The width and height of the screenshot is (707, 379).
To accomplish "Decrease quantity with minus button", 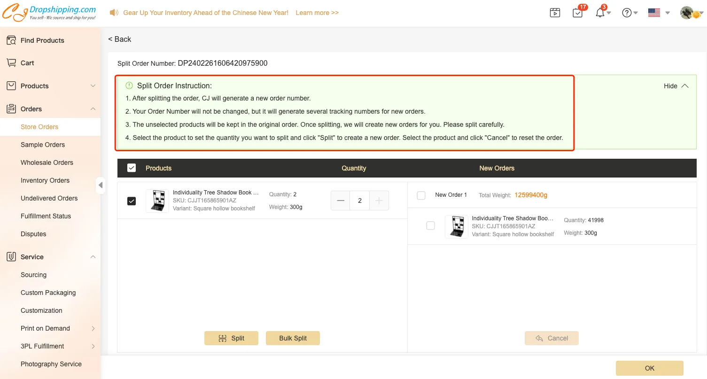I will [341, 201].
